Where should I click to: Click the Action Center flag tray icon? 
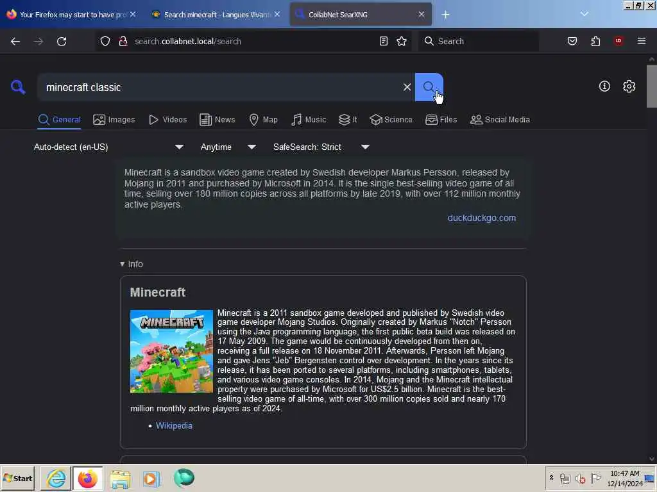tap(595, 478)
